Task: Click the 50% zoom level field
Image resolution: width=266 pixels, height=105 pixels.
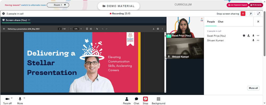Action: (x=76, y=29)
